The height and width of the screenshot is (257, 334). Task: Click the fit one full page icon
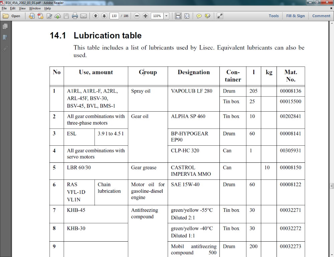click(187, 16)
